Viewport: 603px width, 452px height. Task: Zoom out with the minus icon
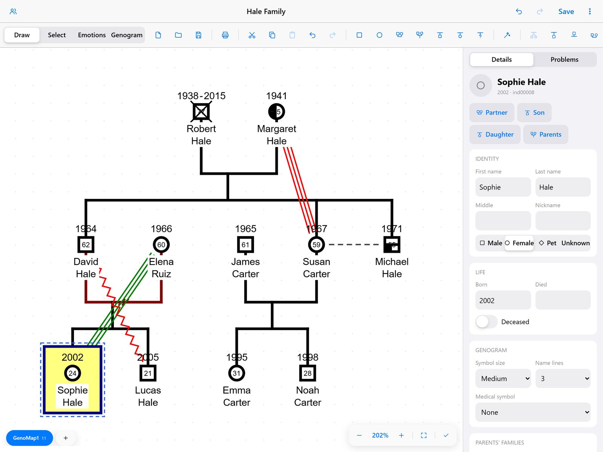[x=359, y=435]
